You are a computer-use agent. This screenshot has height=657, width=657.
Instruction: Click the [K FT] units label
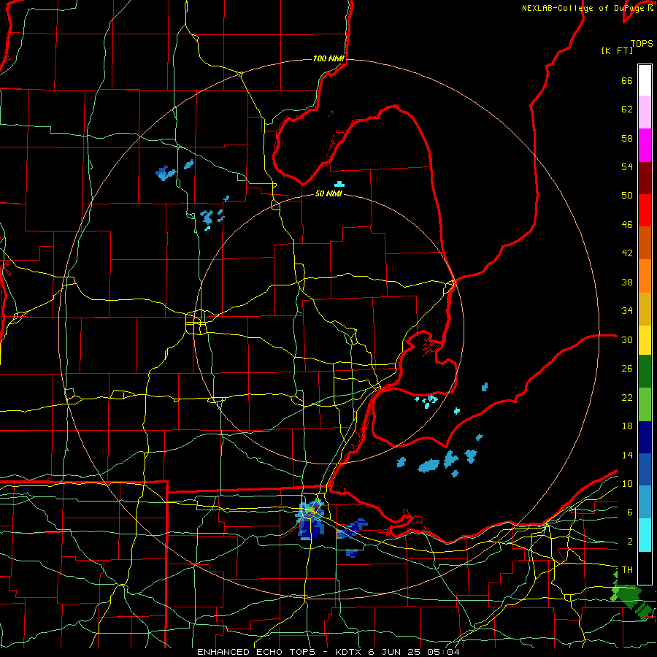(617, 50)
